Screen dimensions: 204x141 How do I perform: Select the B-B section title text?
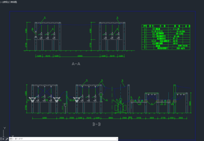(x=96, y=124)
